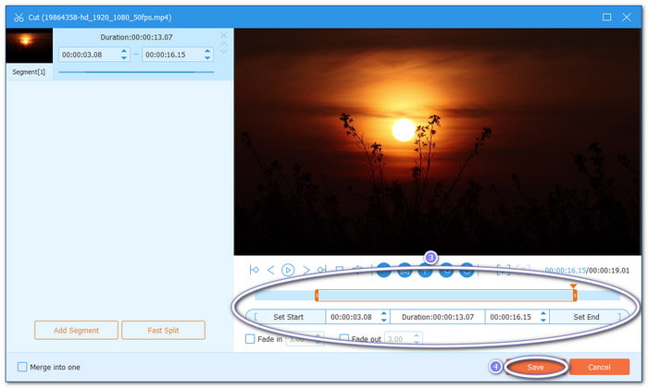Screen dimensions: 648x388
Task: Decrease Segment[1] start time 00:00:03.08
Action: click(124, 57)
